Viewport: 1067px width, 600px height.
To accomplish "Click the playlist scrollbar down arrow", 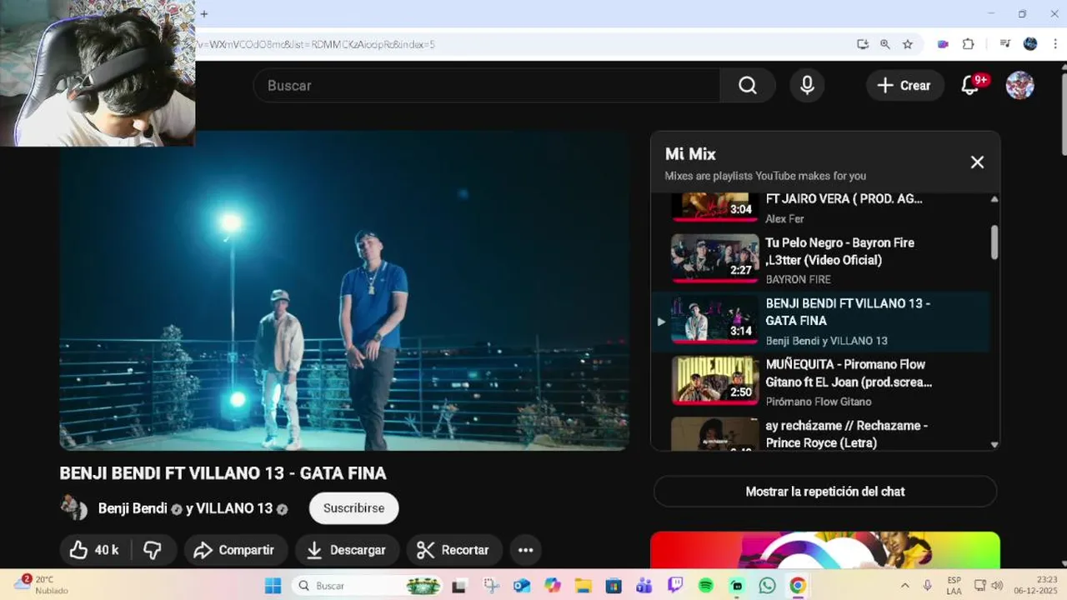I will click(x=994, y=445).
